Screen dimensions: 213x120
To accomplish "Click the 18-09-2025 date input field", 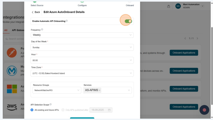I will point(98,110).
